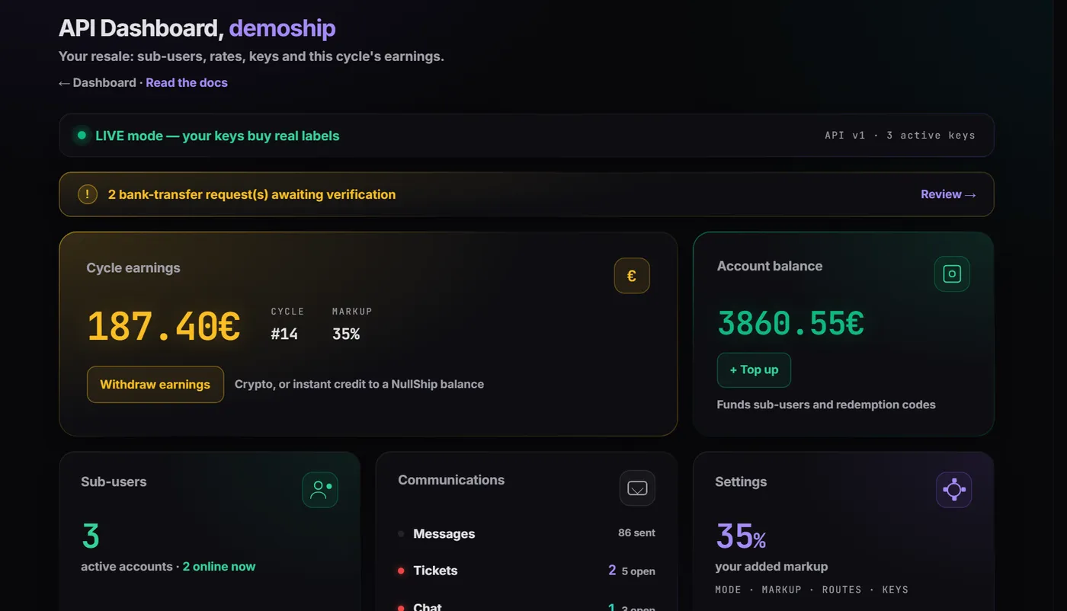Review pending bank-transfer requests
The width and height of the screenshot is (1067, 611).
948,194
